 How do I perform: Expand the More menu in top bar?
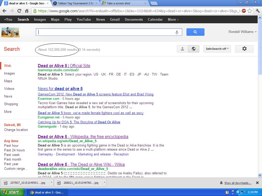coord(173,19)
